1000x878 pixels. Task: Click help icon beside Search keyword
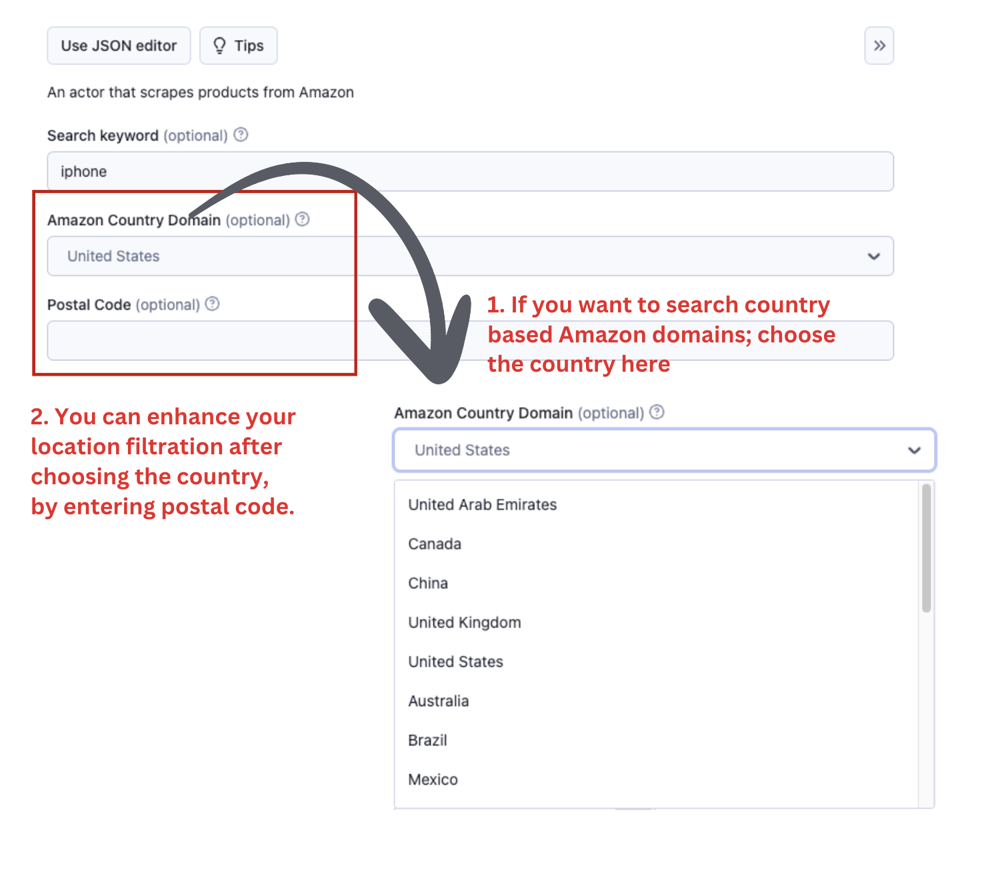point(241,135)
